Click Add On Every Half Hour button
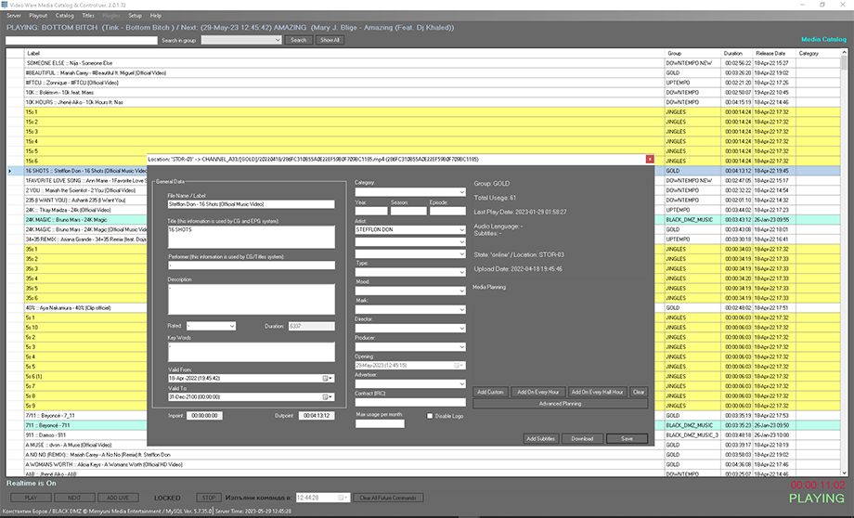This screenshot has width=854, height=518. tap(597, 392)
